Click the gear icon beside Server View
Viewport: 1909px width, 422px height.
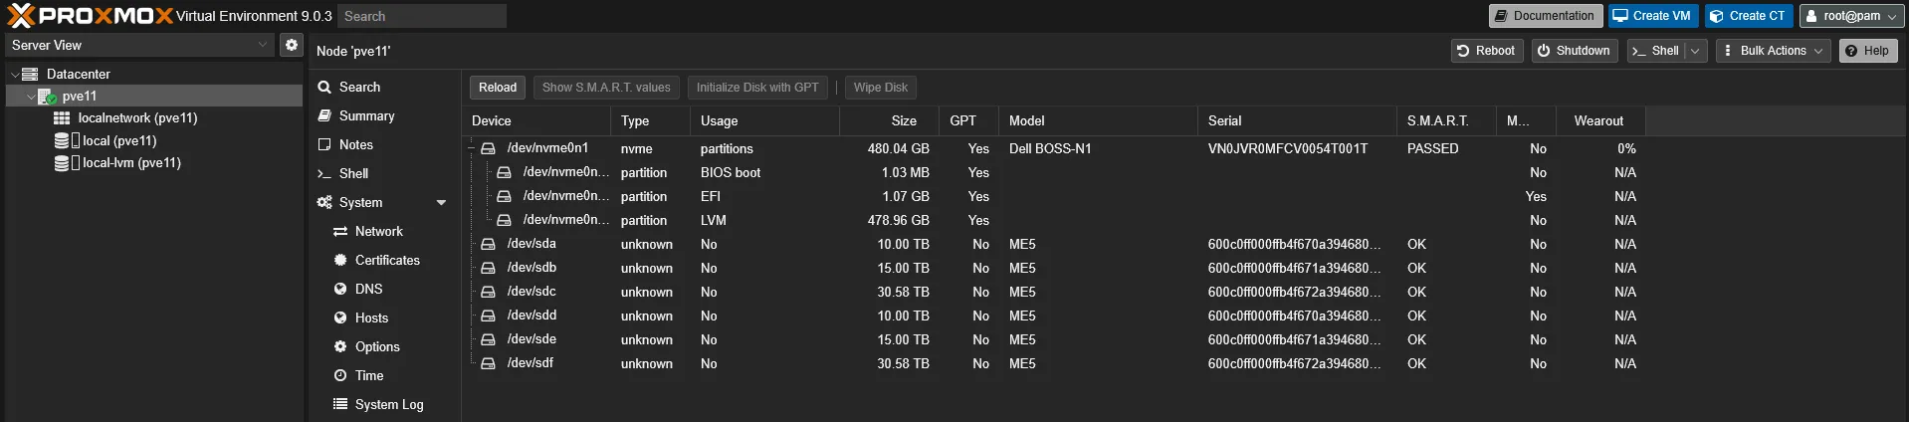click(x=291, y=45)
